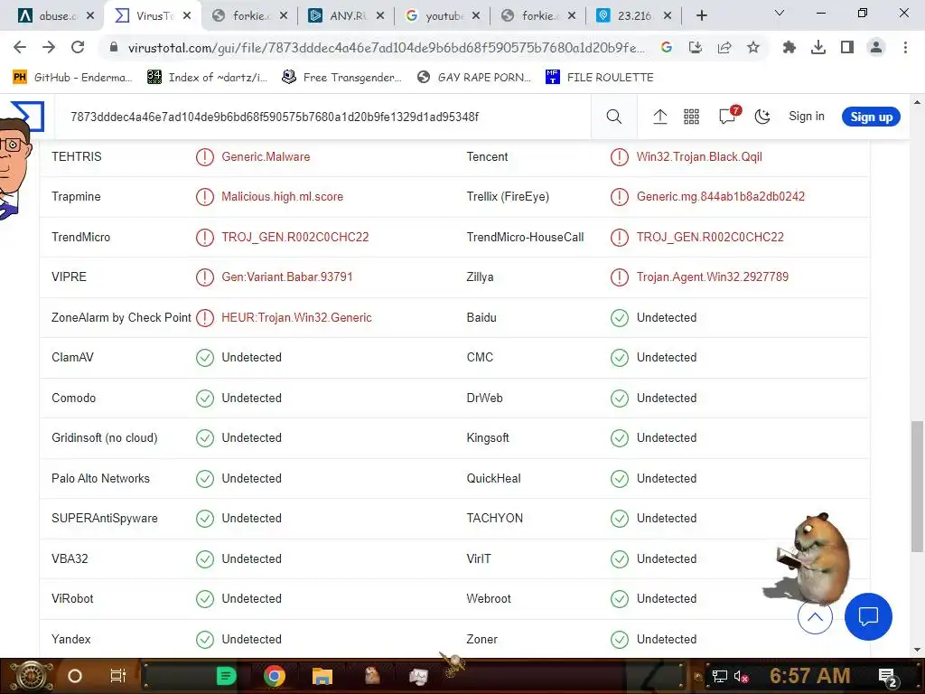Open Chrome three-dot menu
Image resolution: width=925 pixels, height=694 pixels.
pos(905,47)
